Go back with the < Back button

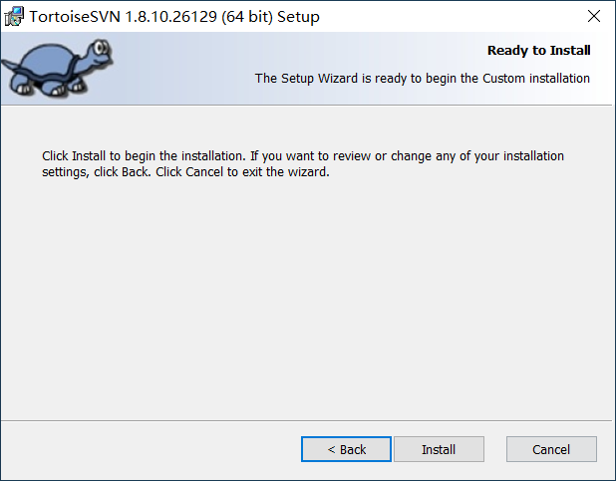coord(346,449)
